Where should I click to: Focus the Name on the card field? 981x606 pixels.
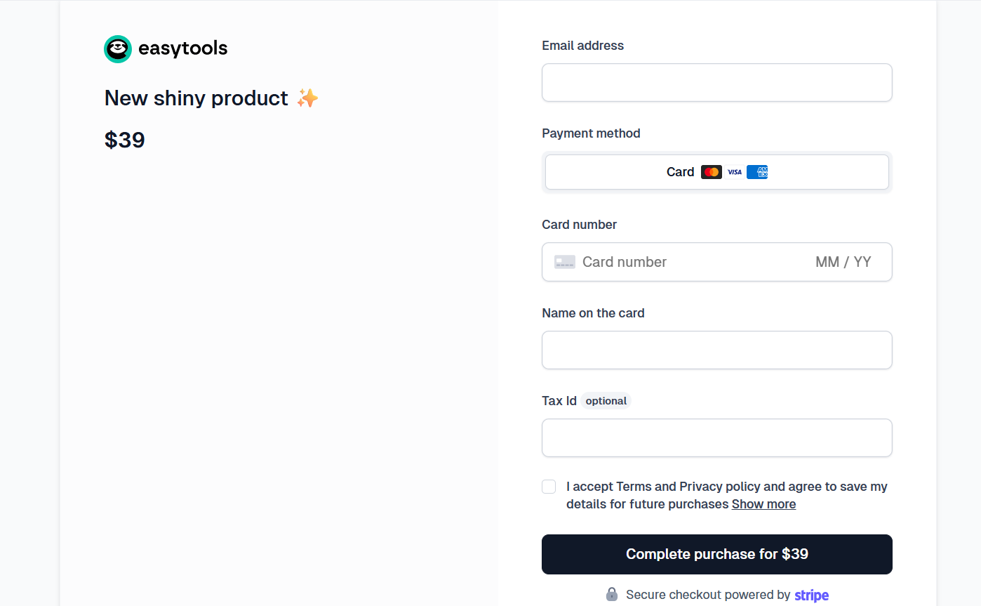point(717,350)
